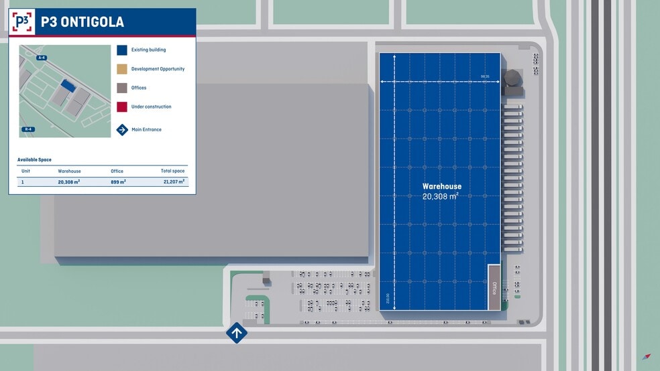Click the P3 logo in the header
Image resolution: width=660 pixels, height=371 pixels.
tap(22, 22)
